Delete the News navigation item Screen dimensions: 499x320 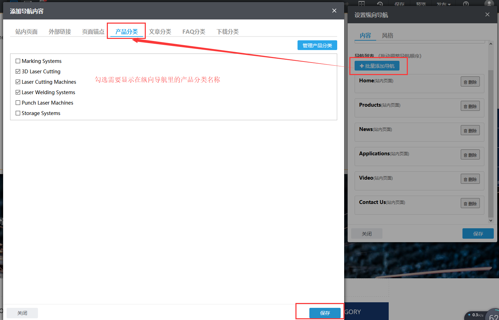(470, 130)
